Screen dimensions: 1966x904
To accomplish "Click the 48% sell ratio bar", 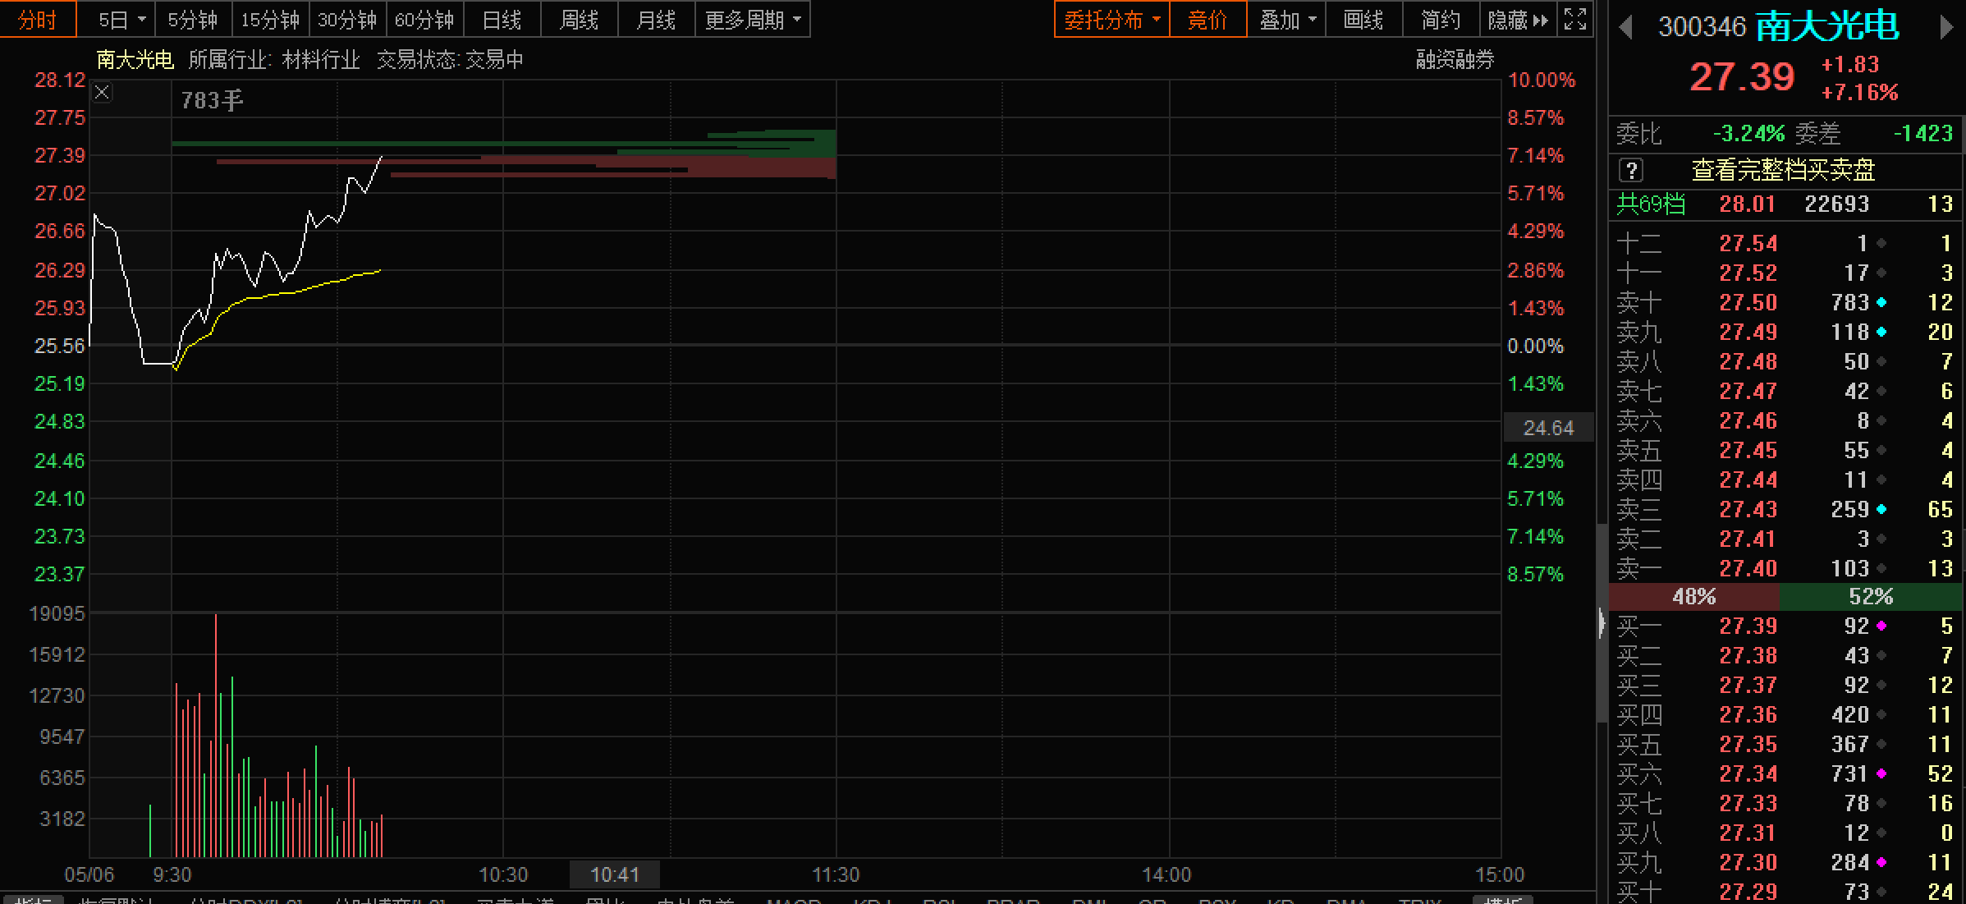I will (1694, 597).
